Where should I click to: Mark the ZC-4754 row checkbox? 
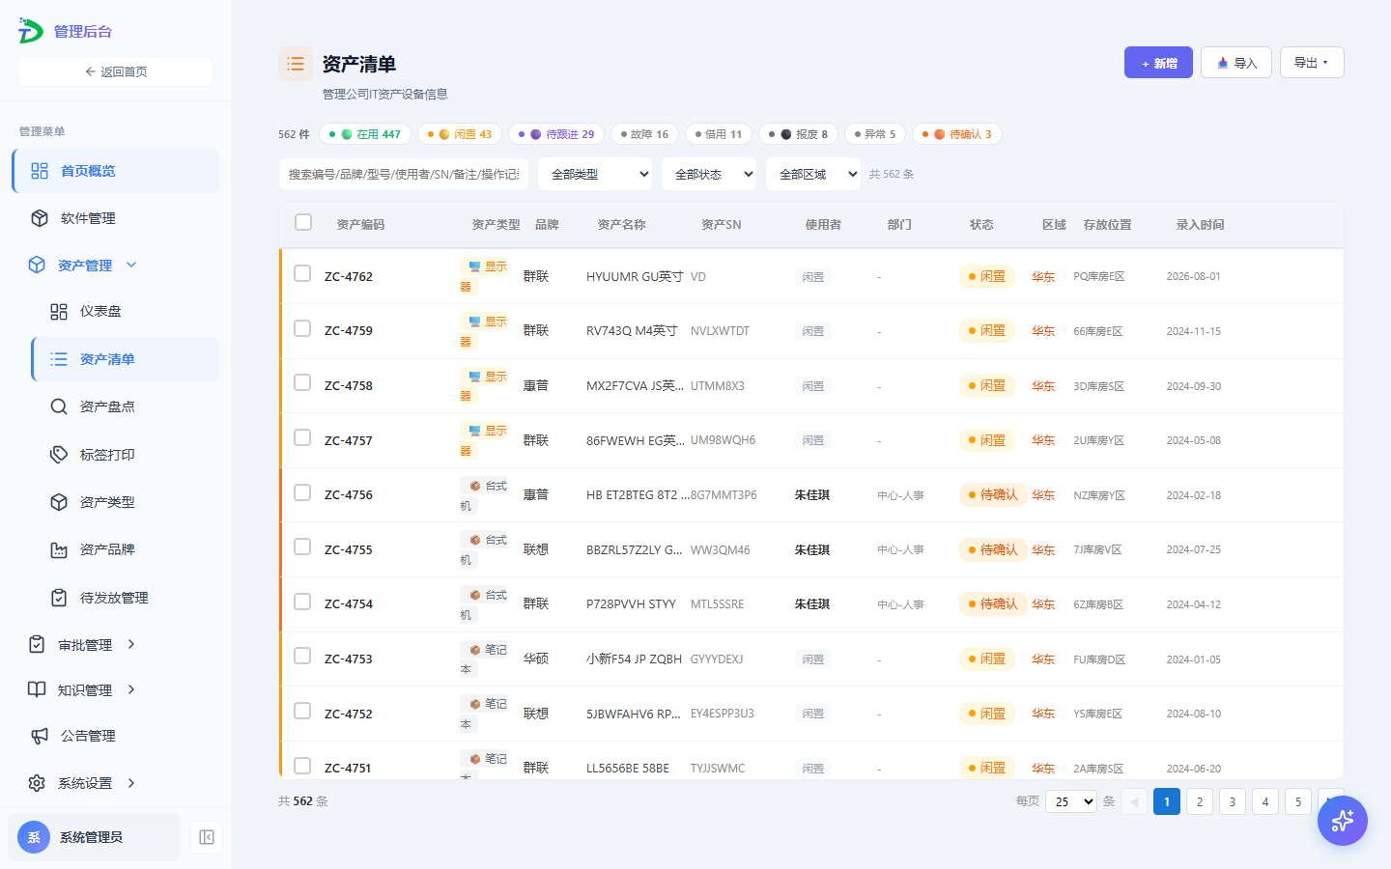click(x=302, y=602)
